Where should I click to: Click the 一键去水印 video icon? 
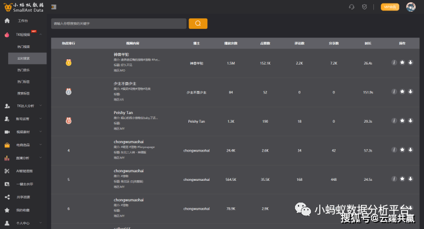coord(7,184)
